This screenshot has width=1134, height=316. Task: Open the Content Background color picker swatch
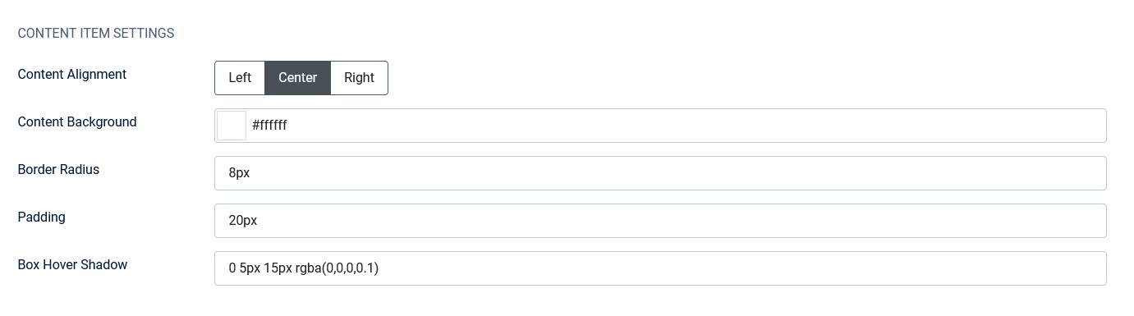click(232, 126)
